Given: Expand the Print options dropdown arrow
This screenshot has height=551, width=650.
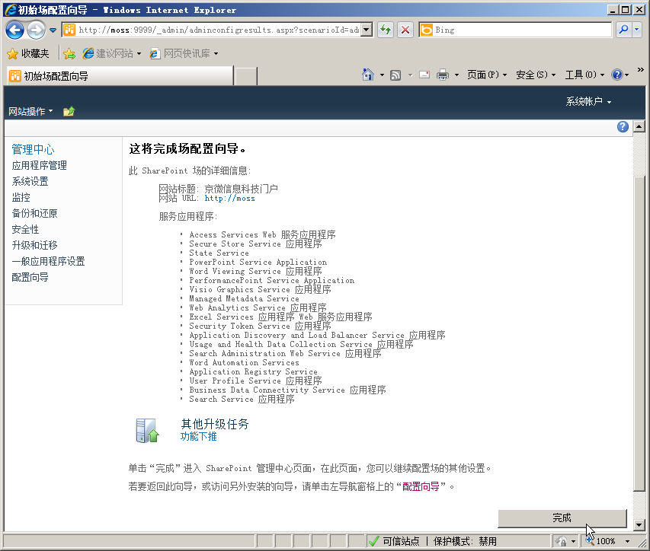Looking at the screenshot, I should pyautogui.click(x=456, y=75).
